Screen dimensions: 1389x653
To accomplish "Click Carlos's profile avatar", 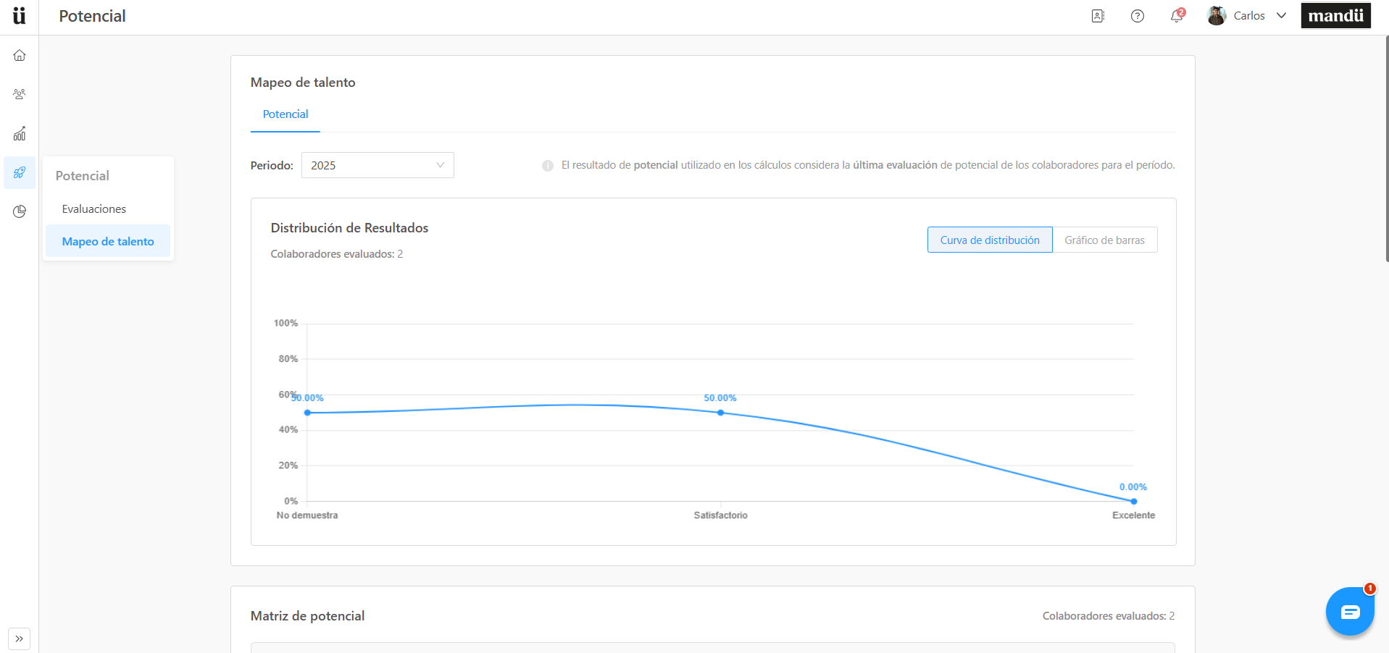I will click(x=1217, y=16).
